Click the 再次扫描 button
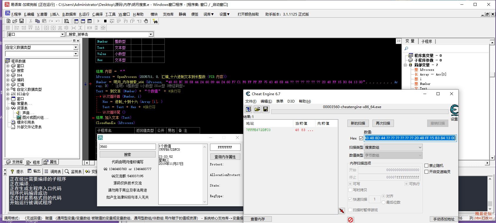 point(383,123)
